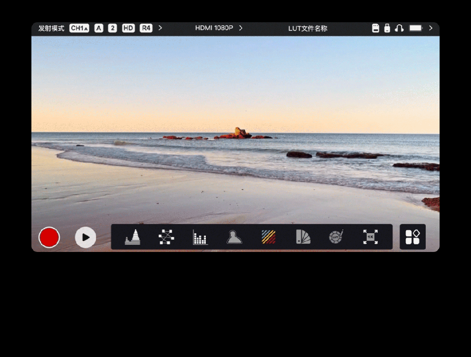
Task: Enable the waveform monitor icon
Action: (133, 237)
